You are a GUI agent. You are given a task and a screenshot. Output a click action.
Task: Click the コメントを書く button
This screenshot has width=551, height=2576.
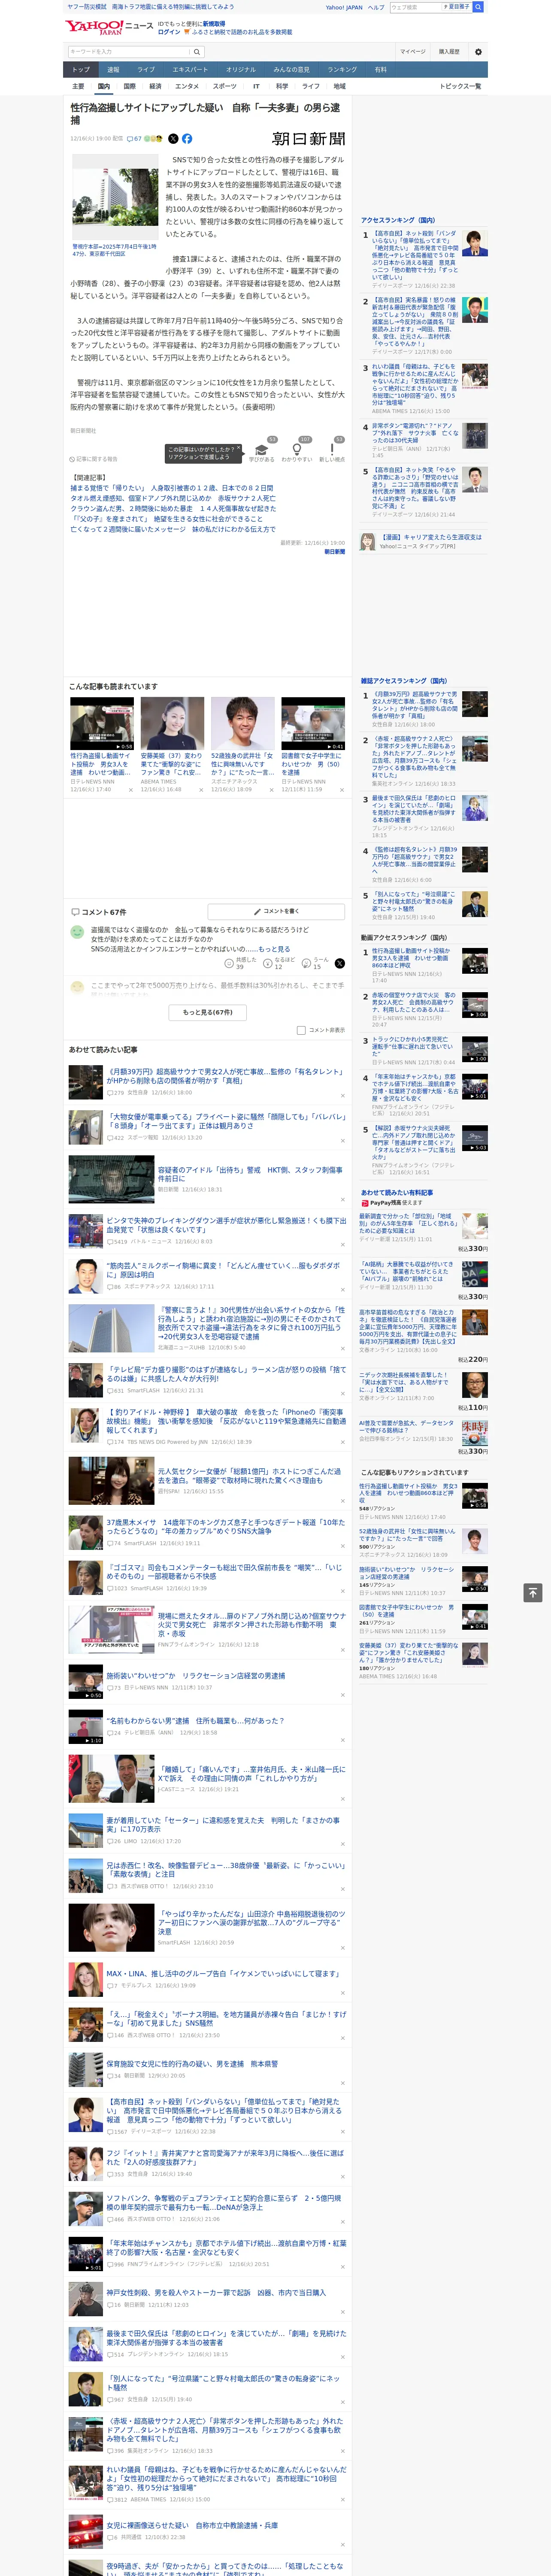coord(276,912)
